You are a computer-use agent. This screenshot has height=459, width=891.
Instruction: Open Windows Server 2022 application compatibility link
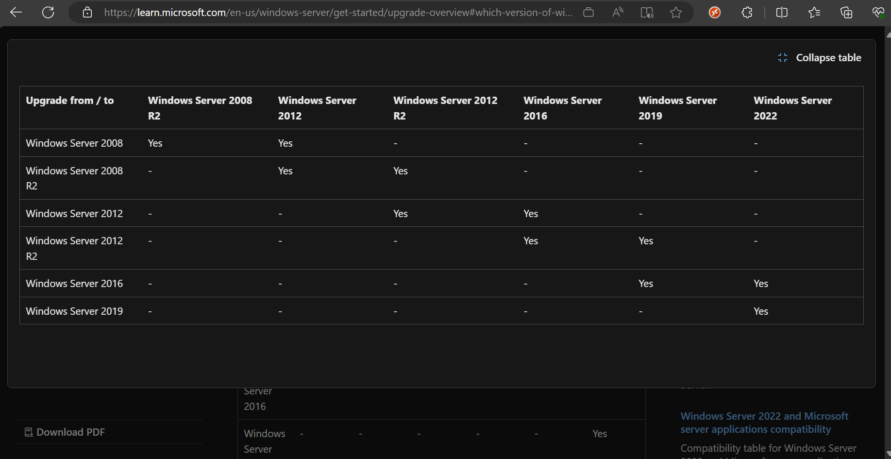click(x=764, y=423)
